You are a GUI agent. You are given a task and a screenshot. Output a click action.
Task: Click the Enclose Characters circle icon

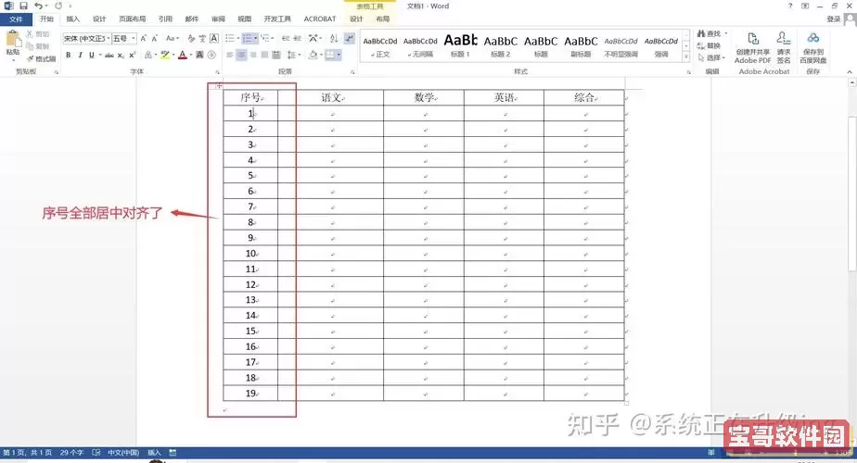point(211,56)
